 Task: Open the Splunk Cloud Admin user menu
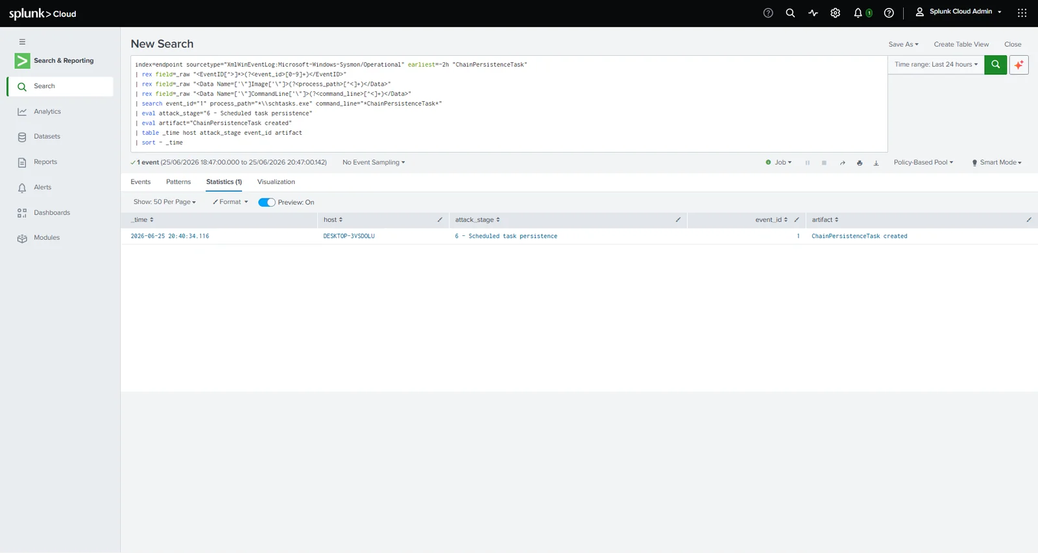959,12
